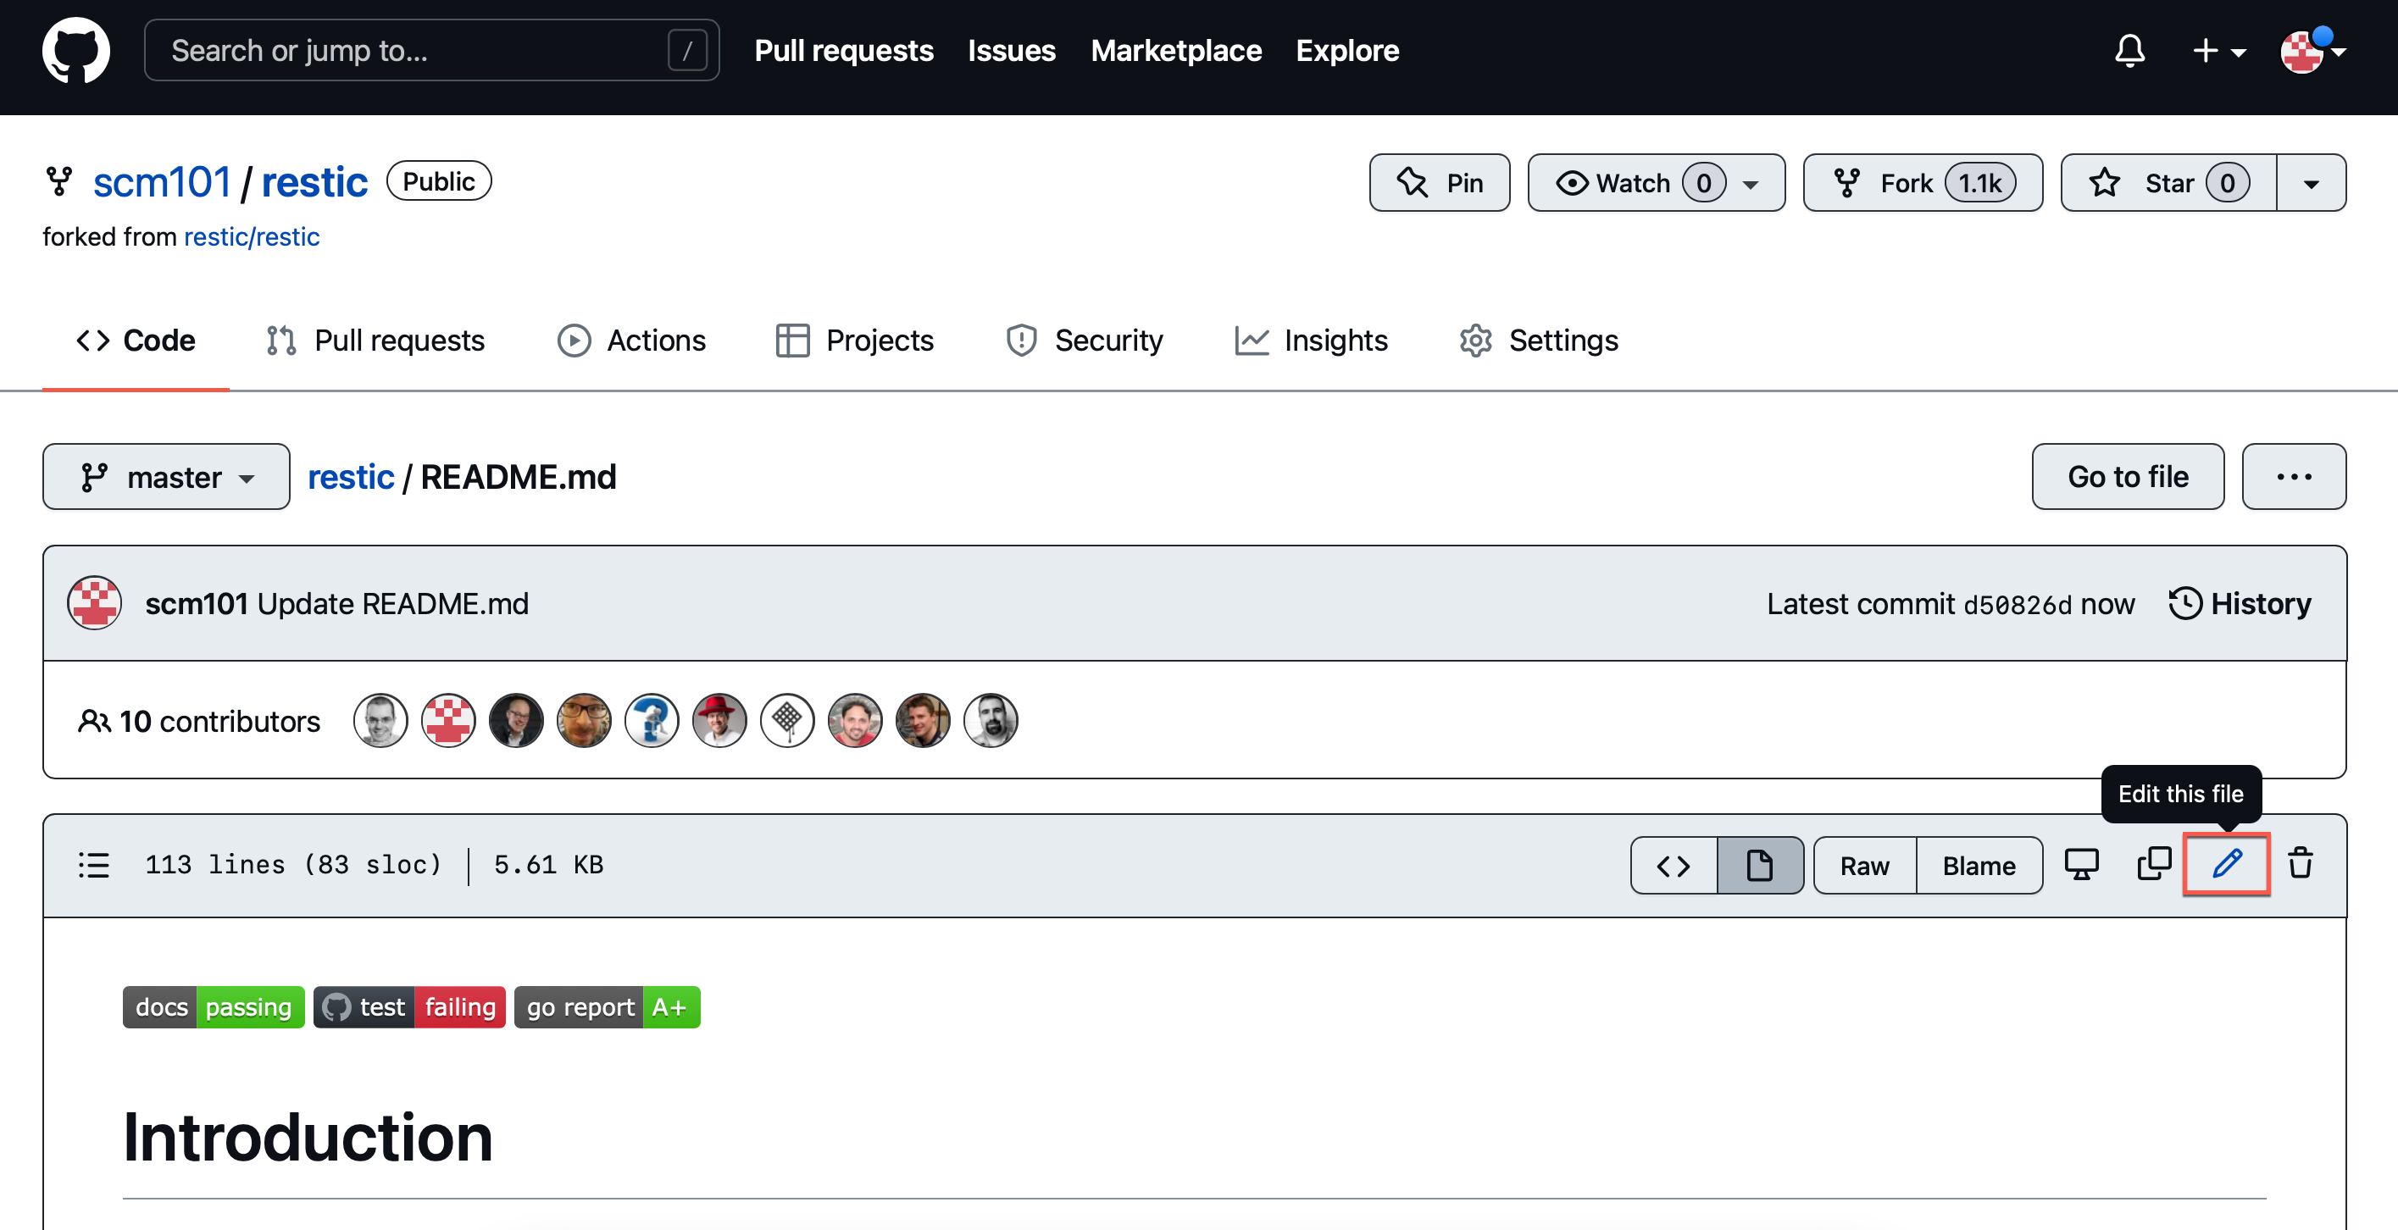2398x1230 pixels.
Task: Follow the restic/restic fork source link
Action: (x=252, y=236)
